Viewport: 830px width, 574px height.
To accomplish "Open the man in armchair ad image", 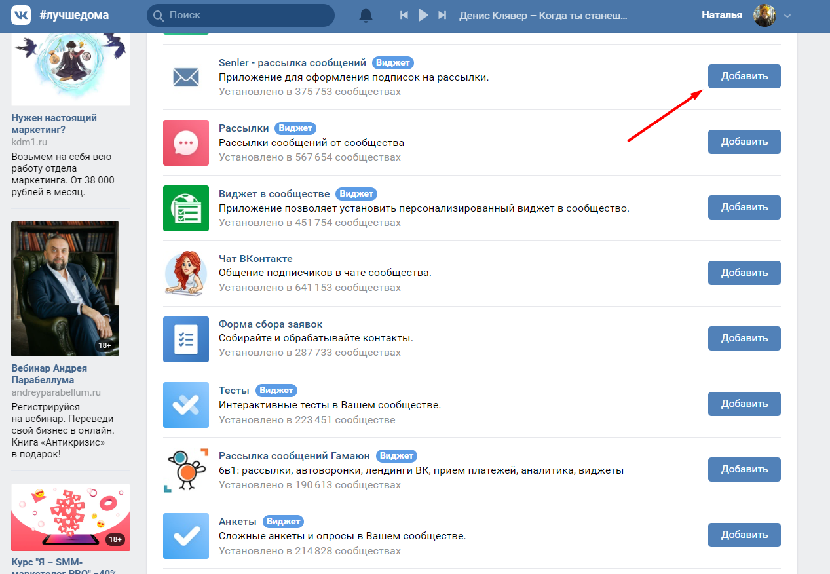I will [66, 289].
